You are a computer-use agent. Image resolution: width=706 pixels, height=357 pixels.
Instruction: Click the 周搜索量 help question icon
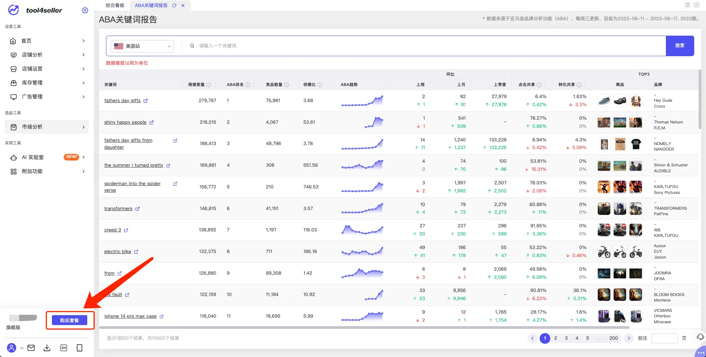(x=209, y=85)
